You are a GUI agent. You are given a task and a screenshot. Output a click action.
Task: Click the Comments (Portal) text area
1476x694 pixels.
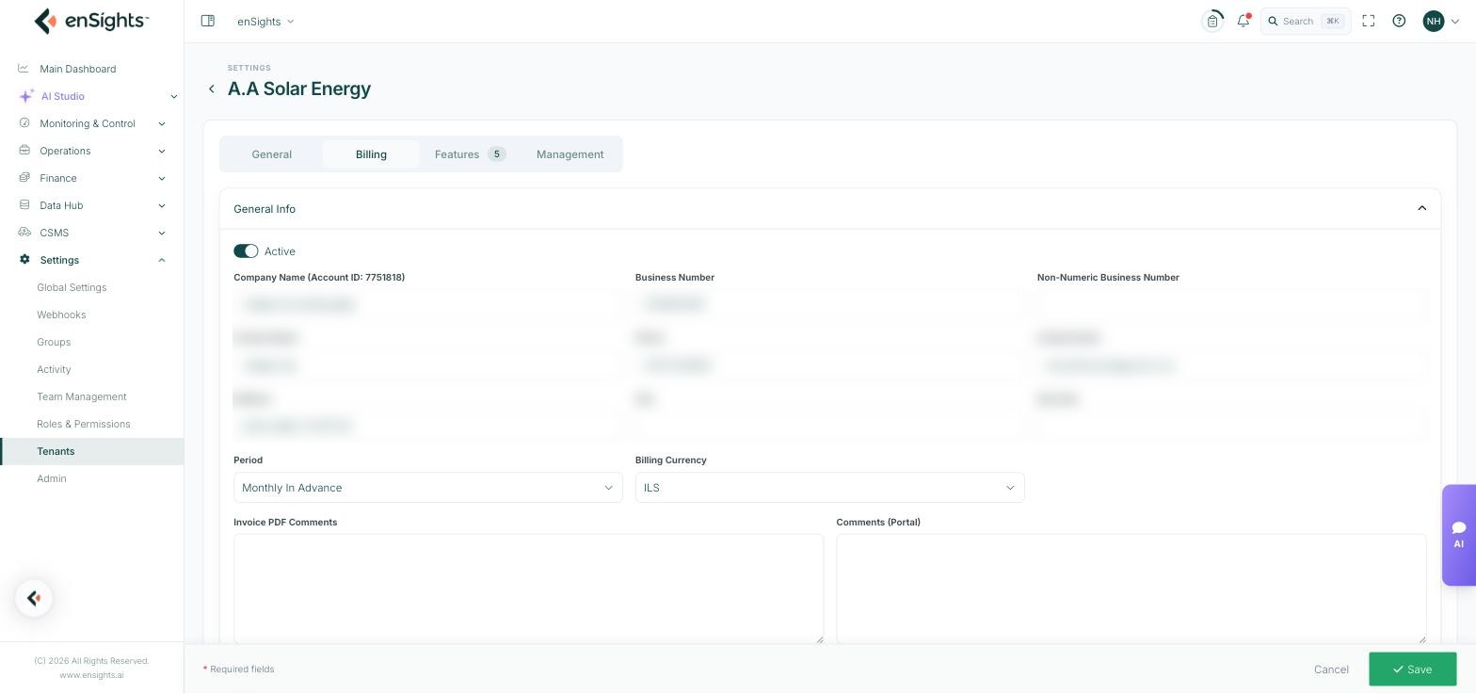click(x=1131, y=589)
